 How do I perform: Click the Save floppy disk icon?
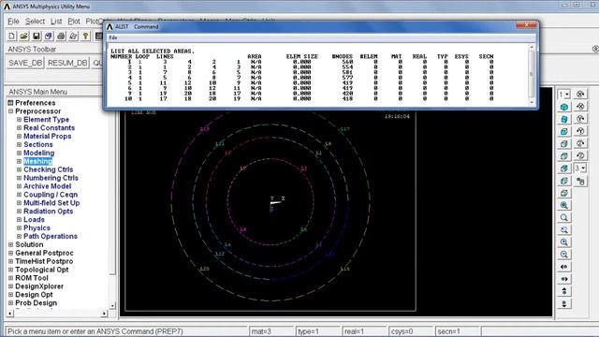37,36
